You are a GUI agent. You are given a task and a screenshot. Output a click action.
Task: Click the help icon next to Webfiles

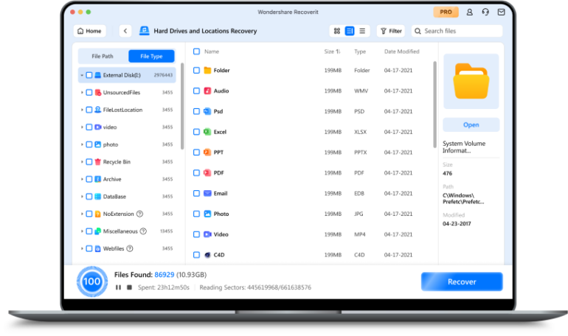[130, 248]
